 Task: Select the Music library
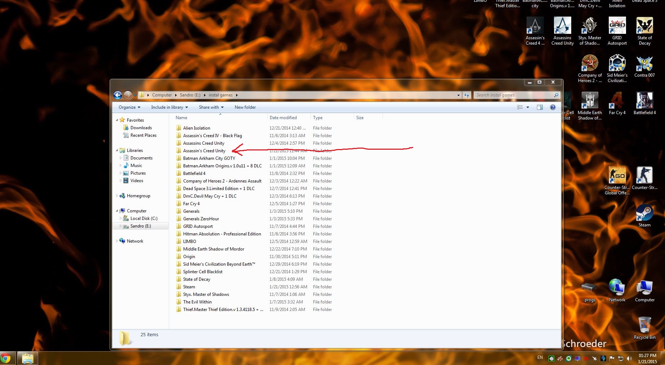[136, 166]
